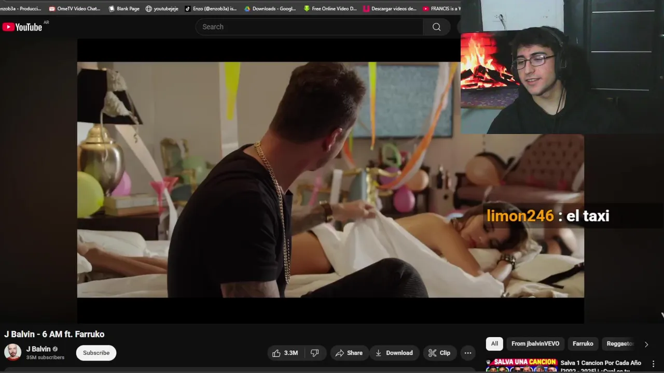Open the J Balvin channel avatar

(12, 352)
